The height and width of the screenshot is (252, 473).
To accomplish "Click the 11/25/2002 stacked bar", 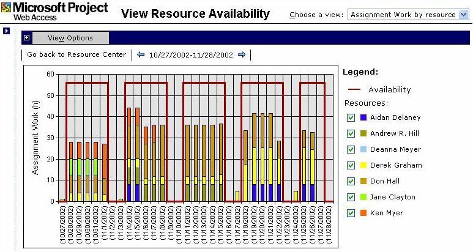I will coord(304,166).
